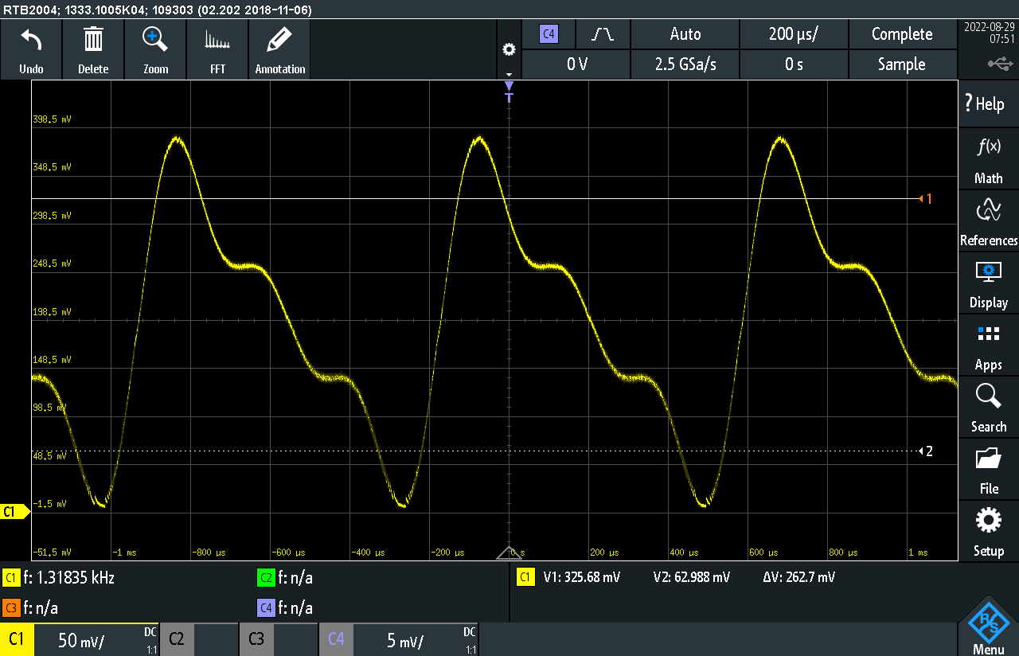
Task: Click the ΔV: 262.7 mV readout
Action: click(x=798, y=578)
